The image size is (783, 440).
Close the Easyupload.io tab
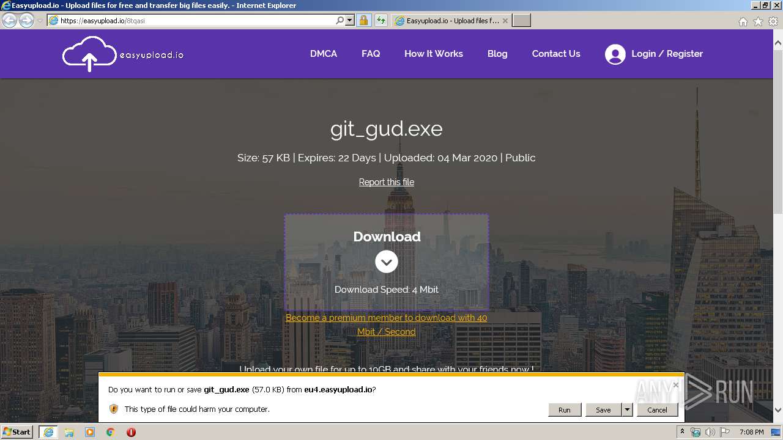pyautogui.click(x=505, y=20)
